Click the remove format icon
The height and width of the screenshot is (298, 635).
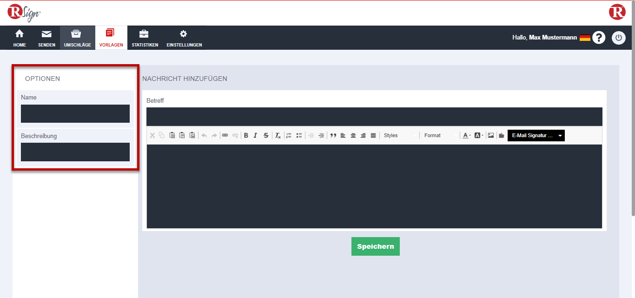(x=278, y=135)
